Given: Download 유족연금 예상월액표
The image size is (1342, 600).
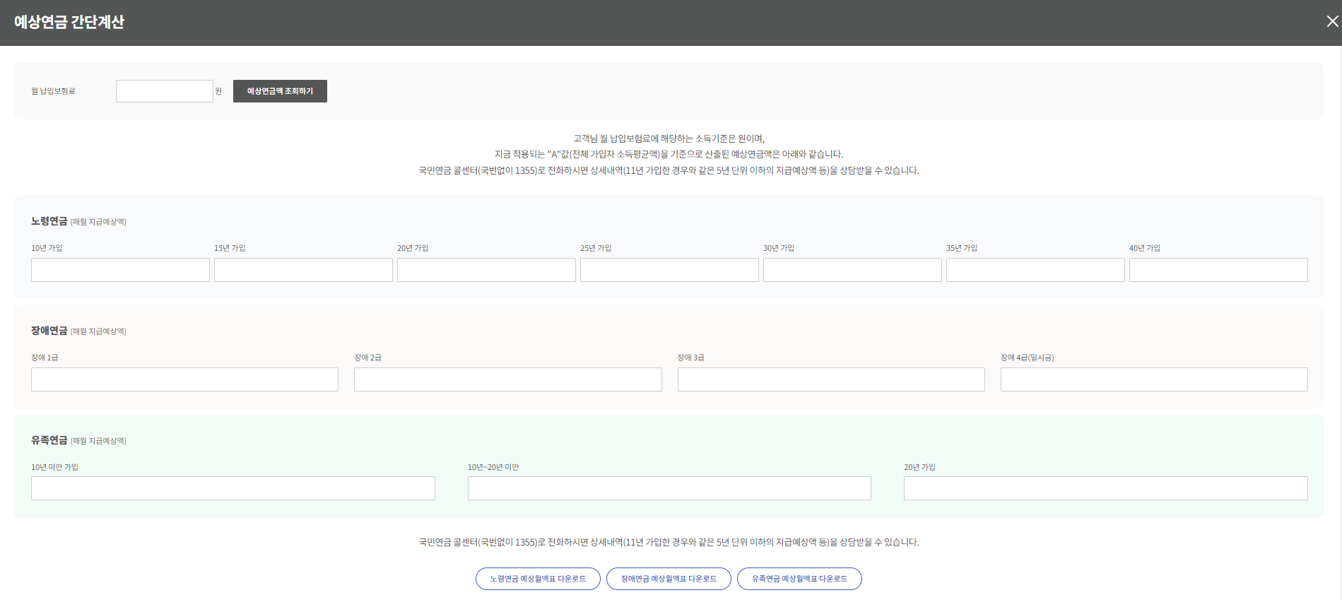Looking at the screenshot, I should tap(799, 579).
